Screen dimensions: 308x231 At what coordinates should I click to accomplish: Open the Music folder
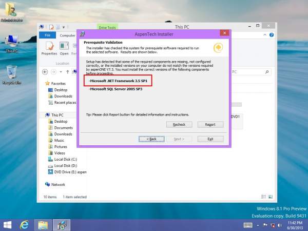(x=56, y=140)
